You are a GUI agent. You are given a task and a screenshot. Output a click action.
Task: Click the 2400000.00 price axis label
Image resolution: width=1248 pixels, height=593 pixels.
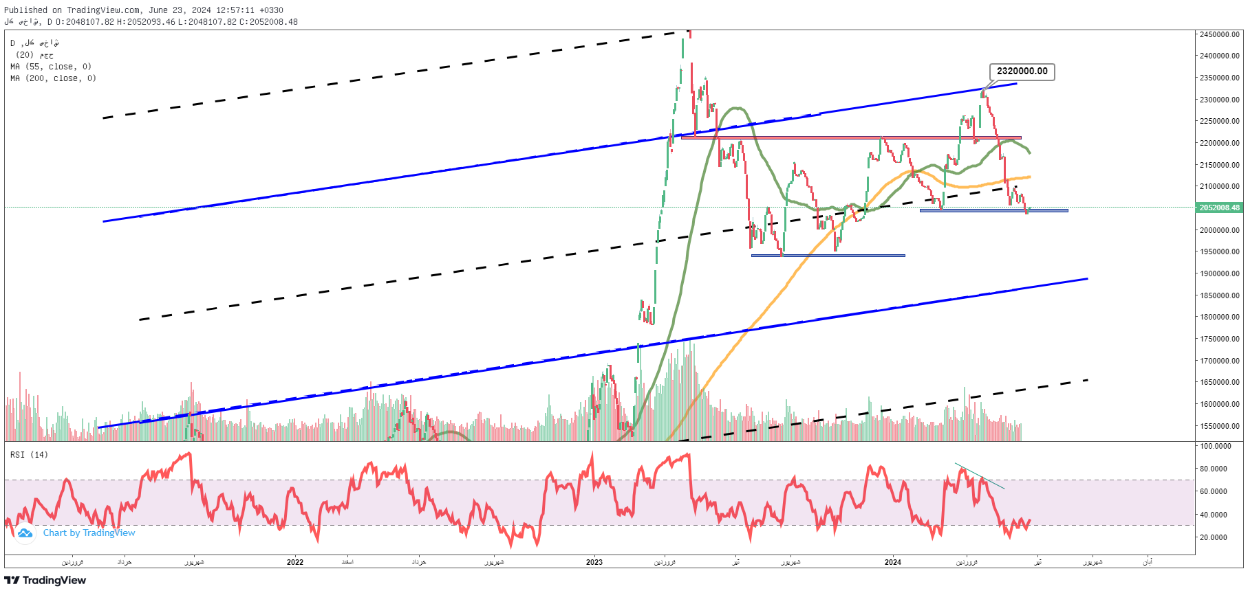[1220, 56]
